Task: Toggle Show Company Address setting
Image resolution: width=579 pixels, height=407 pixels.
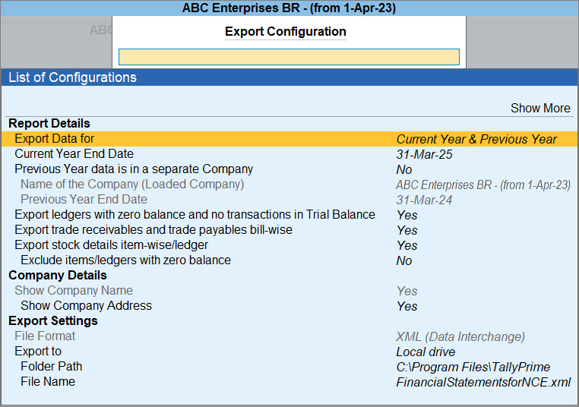Action: pos(289,306)
